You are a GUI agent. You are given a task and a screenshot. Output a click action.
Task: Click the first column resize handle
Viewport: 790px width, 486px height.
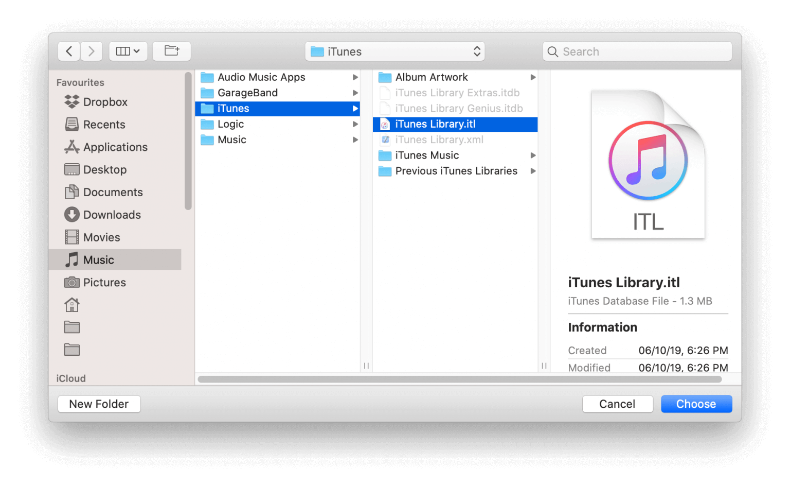366,366
